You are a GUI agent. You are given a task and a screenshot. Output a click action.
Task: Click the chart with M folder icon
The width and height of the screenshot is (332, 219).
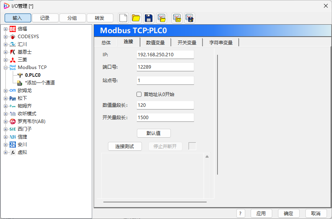177,18
